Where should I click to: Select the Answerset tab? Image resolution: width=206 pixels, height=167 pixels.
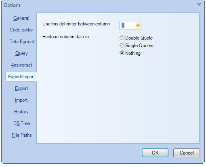tap(21, 65)
